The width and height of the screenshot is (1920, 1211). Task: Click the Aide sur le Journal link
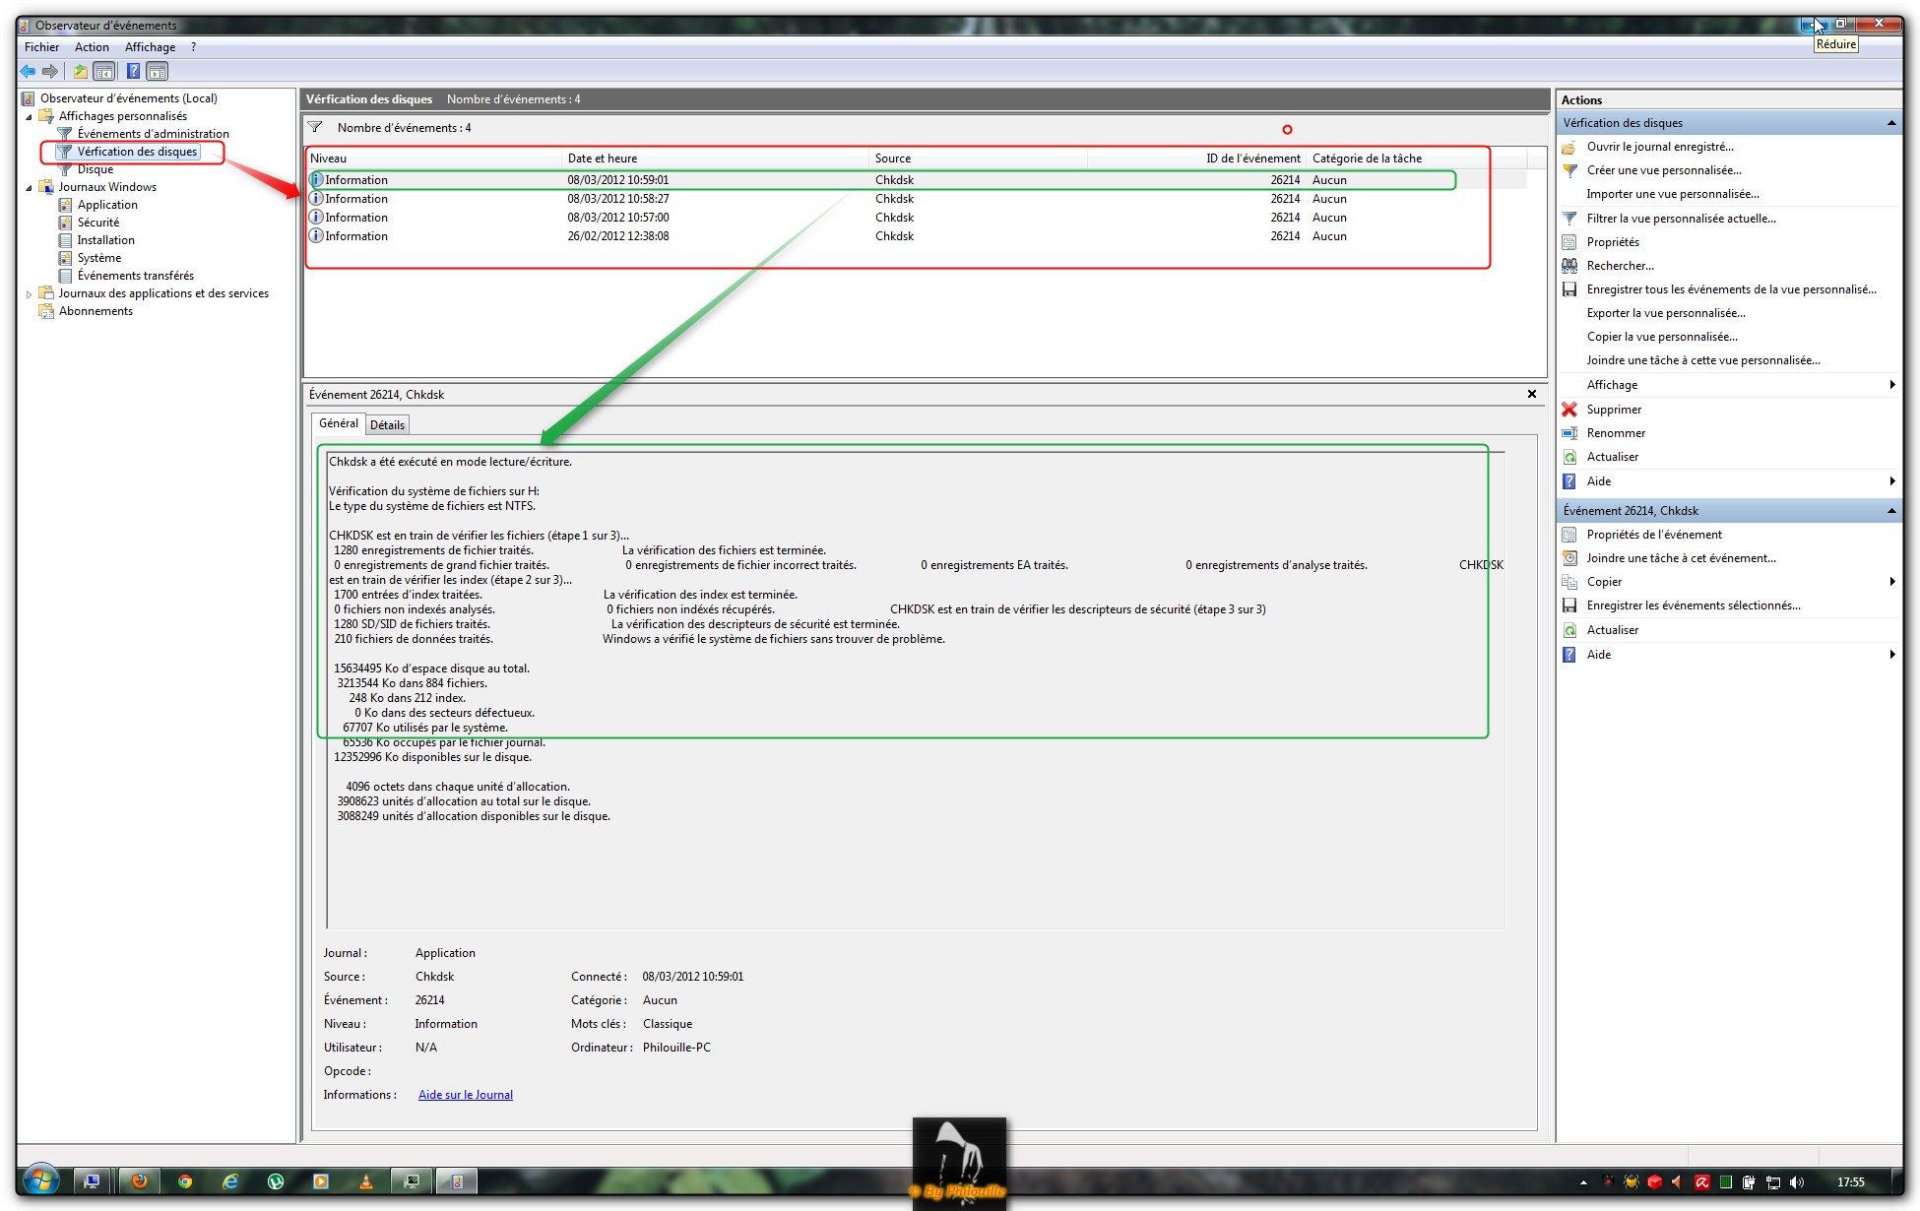[x=465, y=1095]
